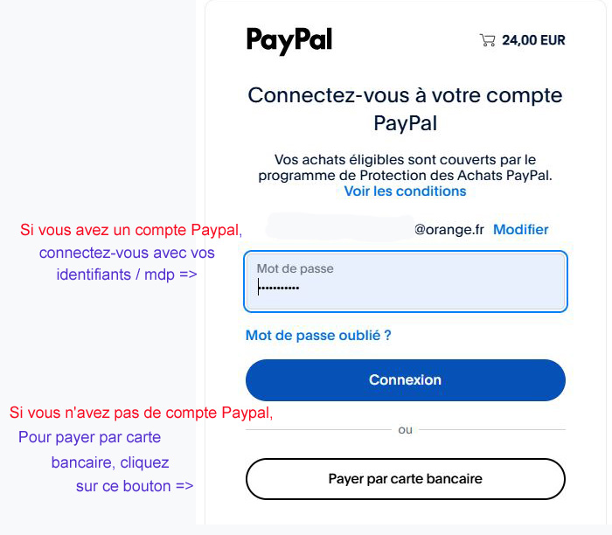Click "Modifier" to change the email

(x=521, y=229)
